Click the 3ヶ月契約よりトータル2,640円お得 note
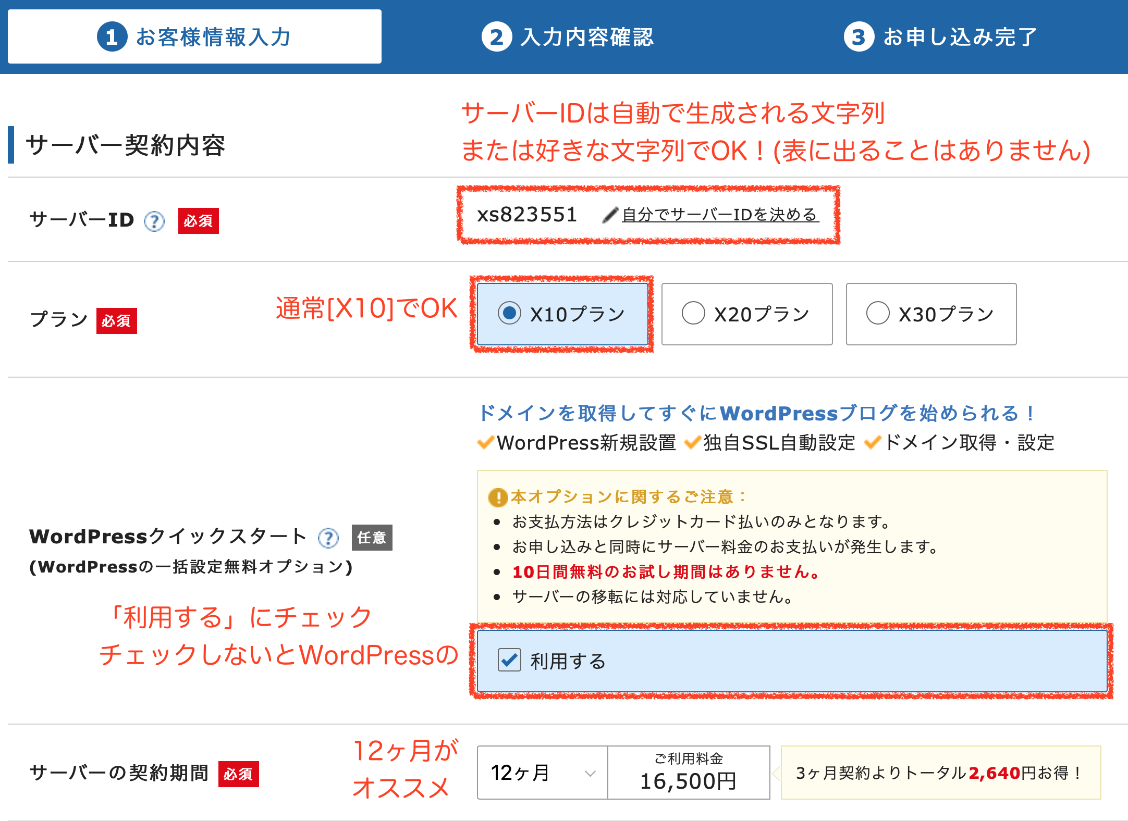The width and height of the screenshot is (1128, 821). (941, 773)
